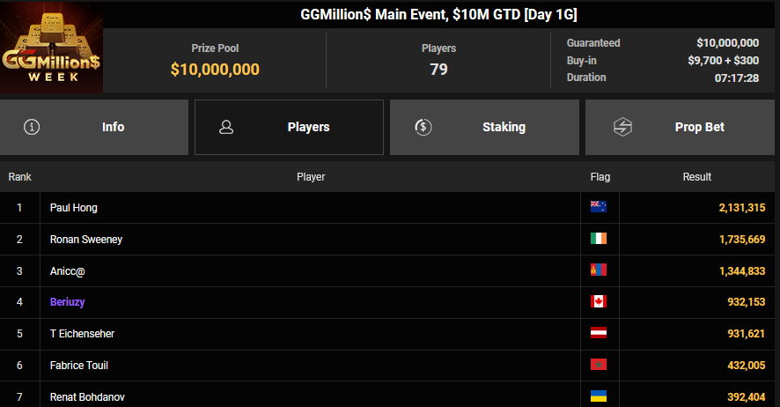Click the T Eichenseher player name
This screenshot has height=407, width=780.
coord(83,334)
